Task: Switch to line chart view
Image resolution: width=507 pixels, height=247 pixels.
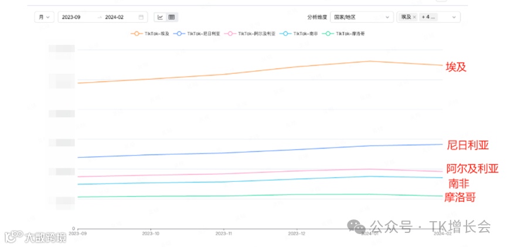Action: click(160, 17)
